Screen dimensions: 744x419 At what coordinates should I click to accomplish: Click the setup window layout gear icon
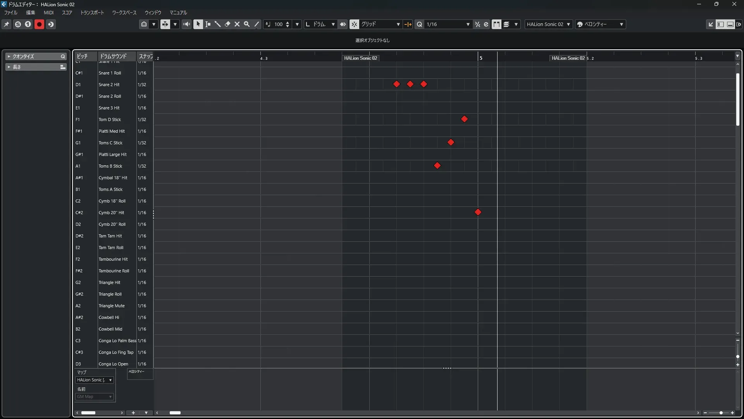point(739,24)
